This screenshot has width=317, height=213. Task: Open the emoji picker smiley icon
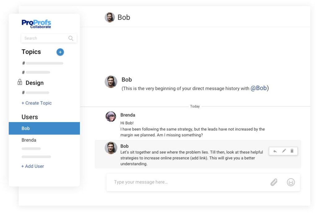tap(291, 182)
